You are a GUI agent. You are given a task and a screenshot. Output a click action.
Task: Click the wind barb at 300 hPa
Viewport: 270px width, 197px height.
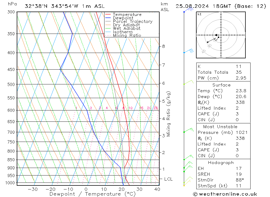coord(188,10)
